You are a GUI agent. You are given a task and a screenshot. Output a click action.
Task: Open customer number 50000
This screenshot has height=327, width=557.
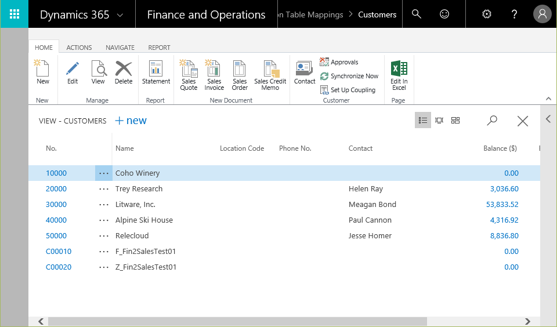click(x=56, y=236)
